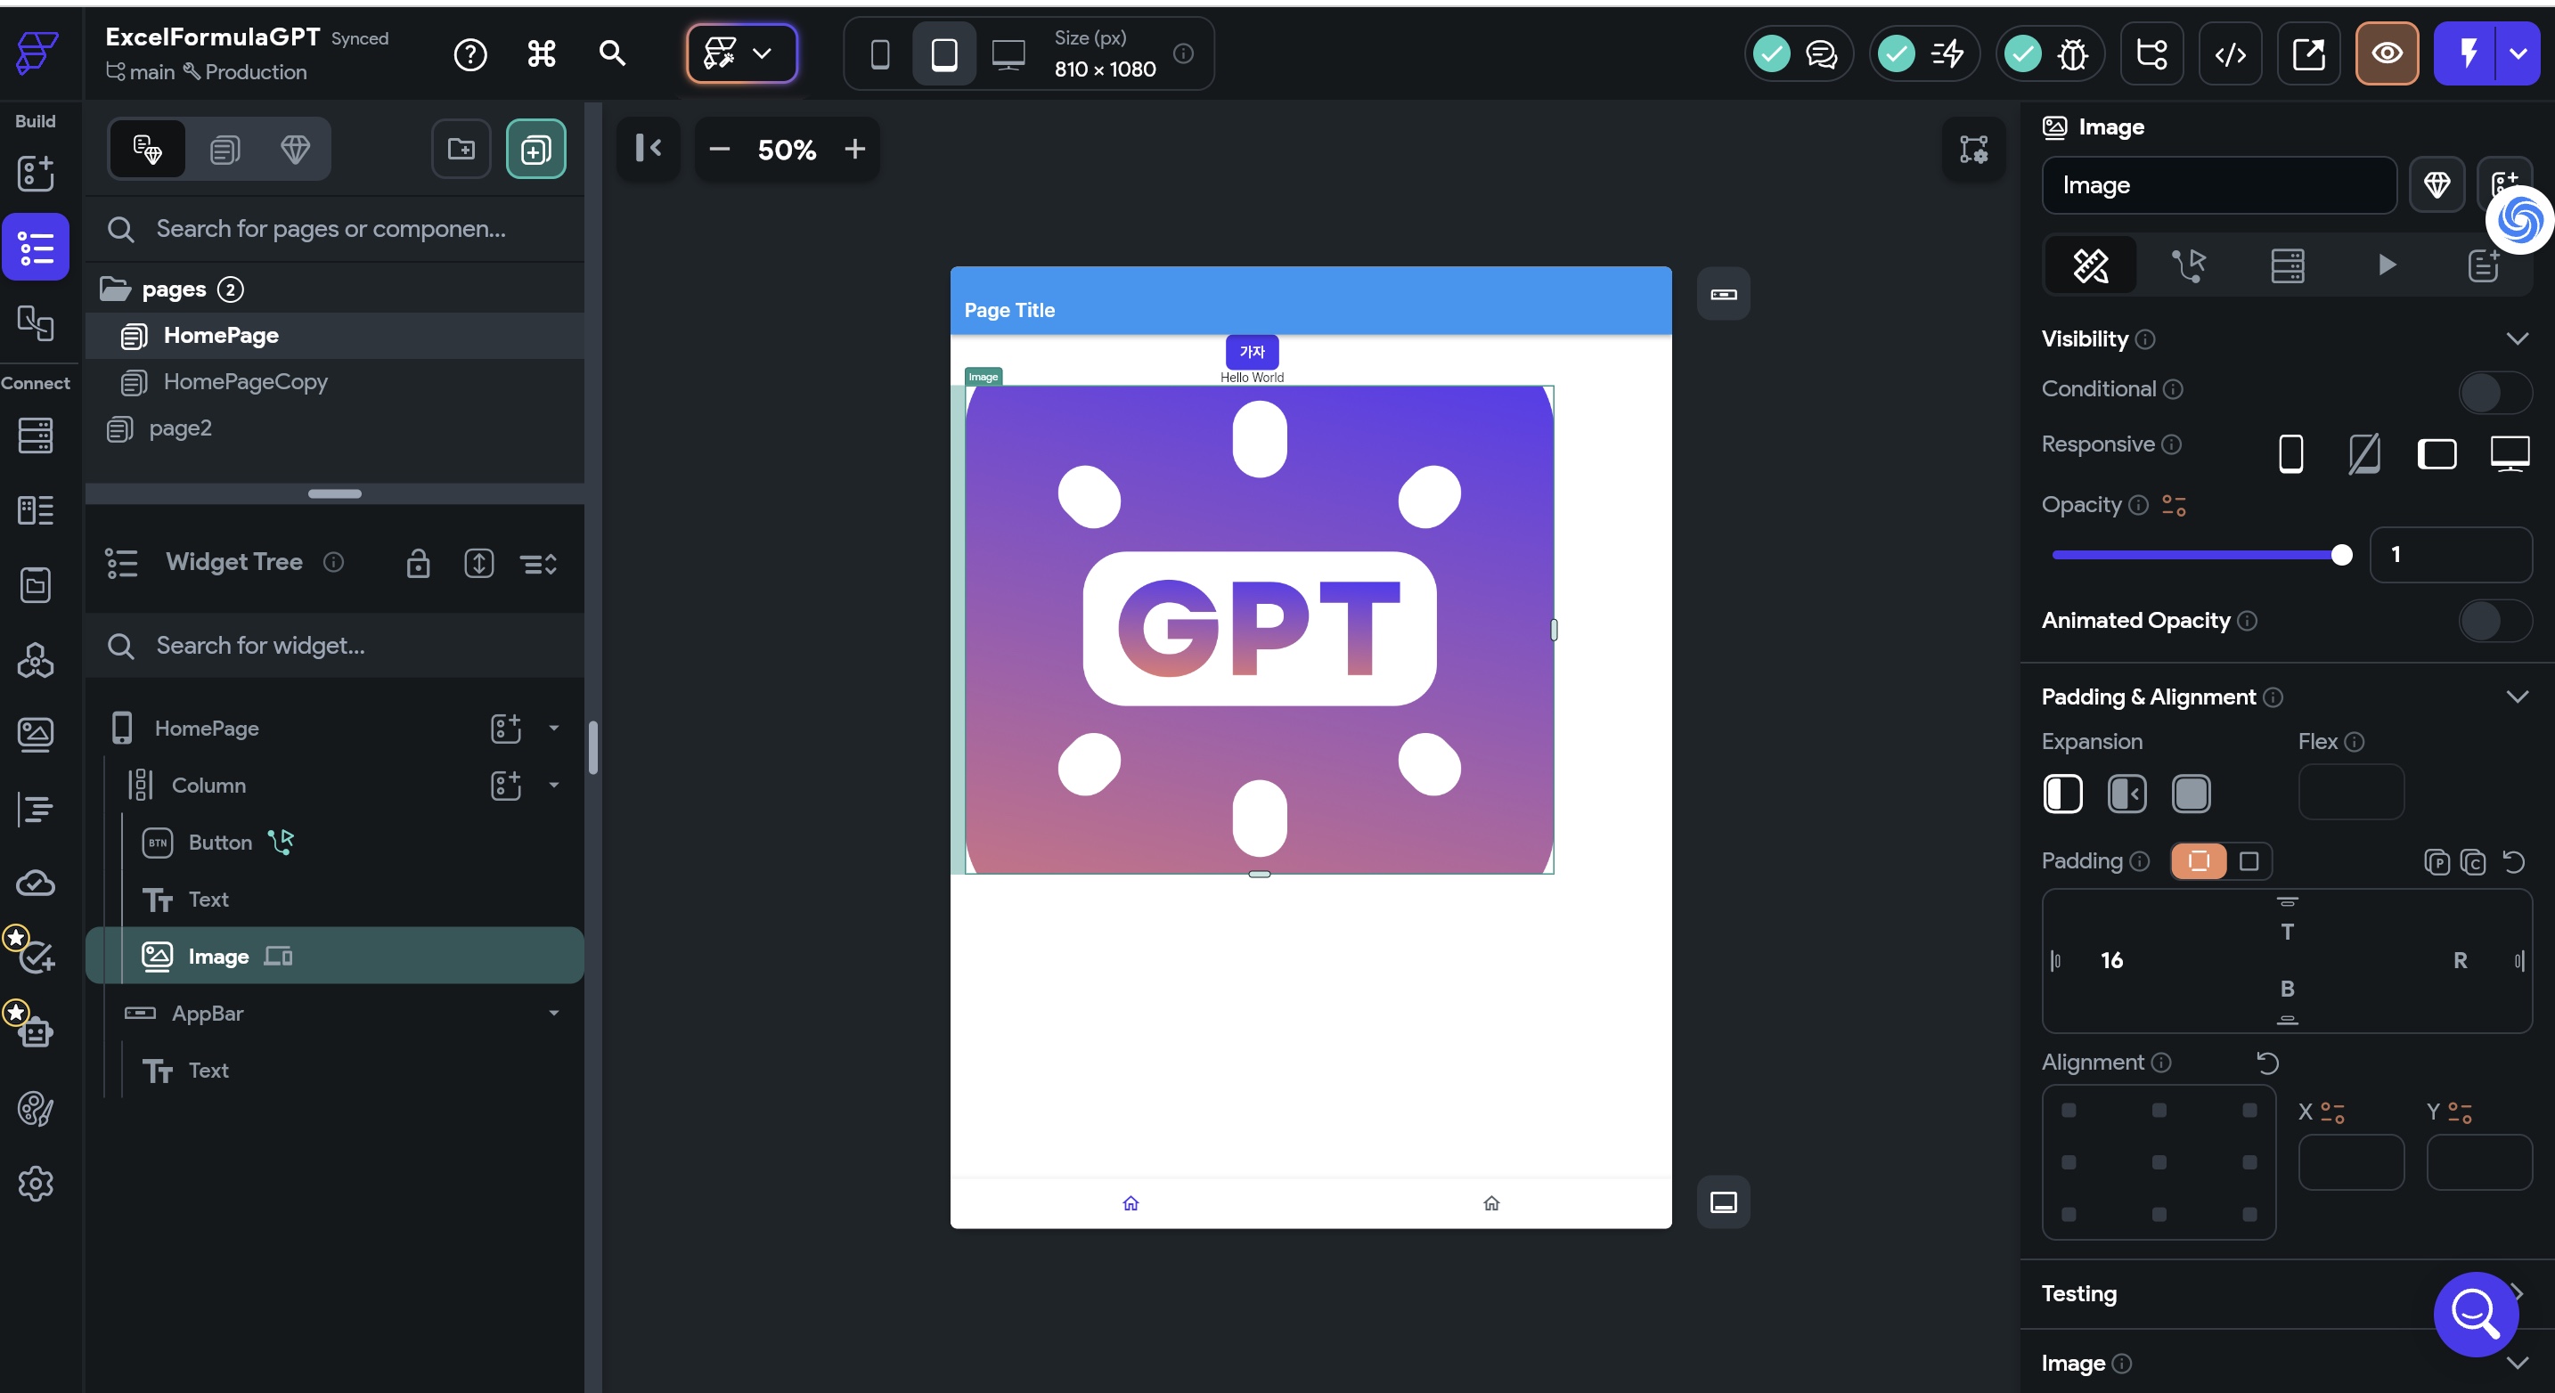Collapse the Visibility section
Viewport: 2555px width, 1393px height.
tap(2518, 339)
